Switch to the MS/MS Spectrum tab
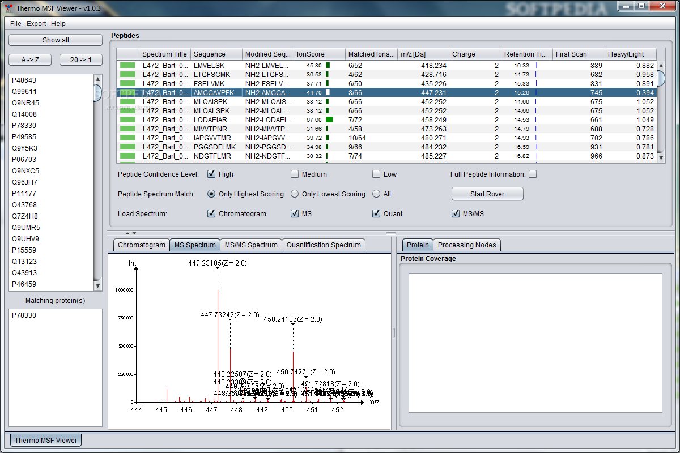This screenshot has width=680, height=453. (x=251, y=245)
